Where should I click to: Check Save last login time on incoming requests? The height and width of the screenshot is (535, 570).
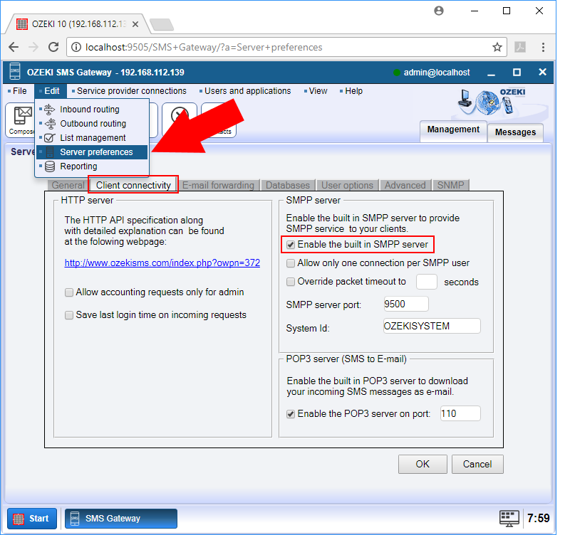tap(69, 314)
